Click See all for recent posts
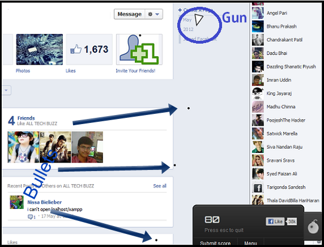 [160, 186]
